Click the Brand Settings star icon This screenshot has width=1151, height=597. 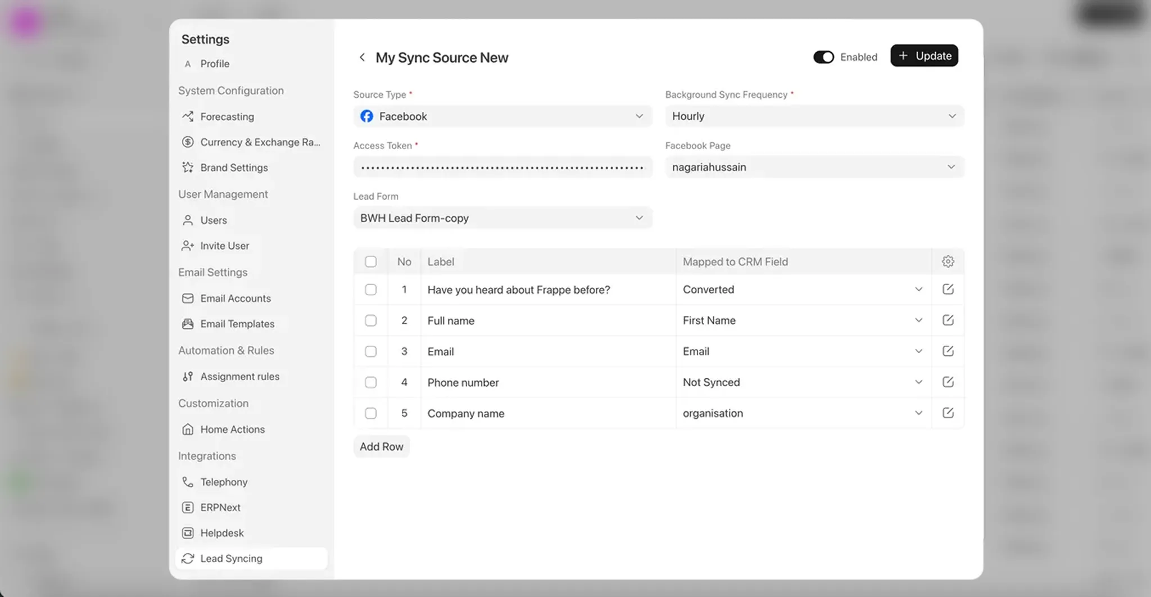[188, 167]
